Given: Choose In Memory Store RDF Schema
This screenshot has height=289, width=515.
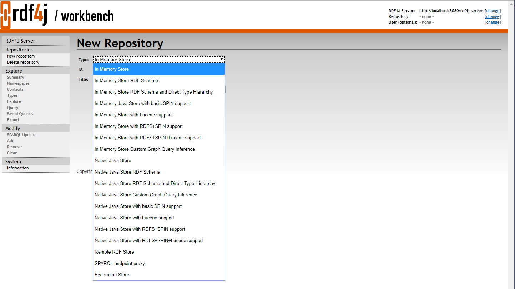Looking at the screenshot, I should point(159,80).
